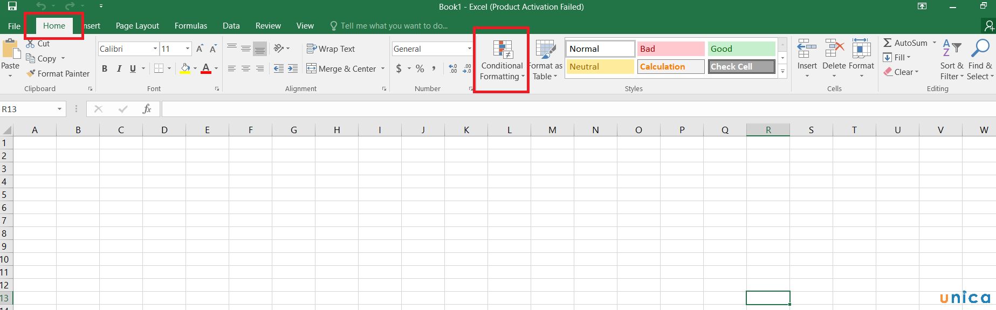Click the AutoSum sigma icon
This screenshot has width=996, height=310.
(x=887, y=43)
